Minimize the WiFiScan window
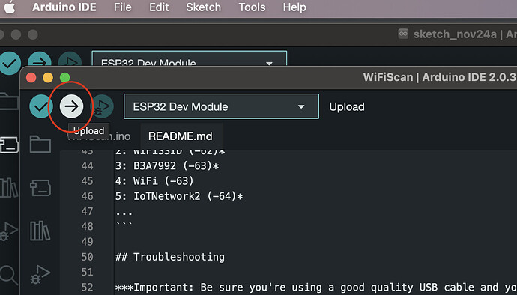The image size is (517, 295). tap(48, 78)
